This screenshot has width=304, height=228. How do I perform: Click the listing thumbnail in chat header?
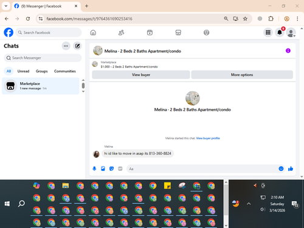[98, 50]
